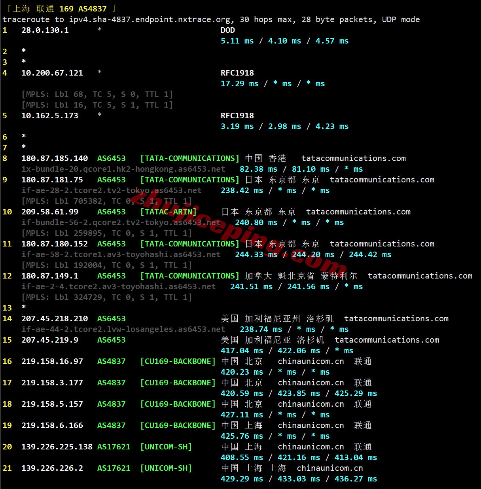This screenshot has height=489, width=481.
Task: Click the header title 上海 联通 169 AS4837
Action: tap(60, 9)
